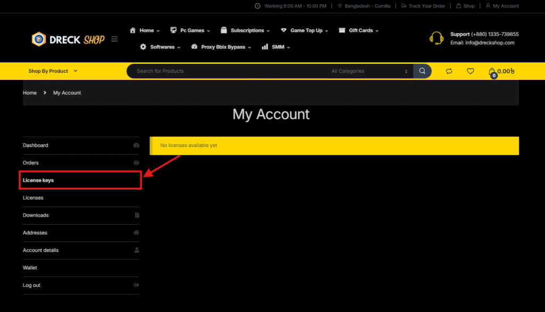The height and width of the screenshot is (312, 545).
Task: Click the 'Working 8:00 AM – 10:00 PM' text
Action: [295, 6]
